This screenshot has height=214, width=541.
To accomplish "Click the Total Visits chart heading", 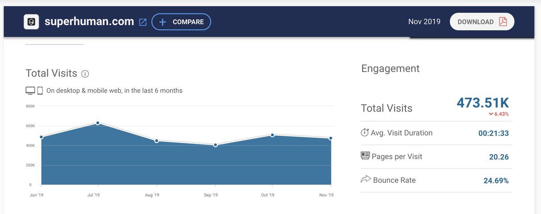I will coord(51,73).
